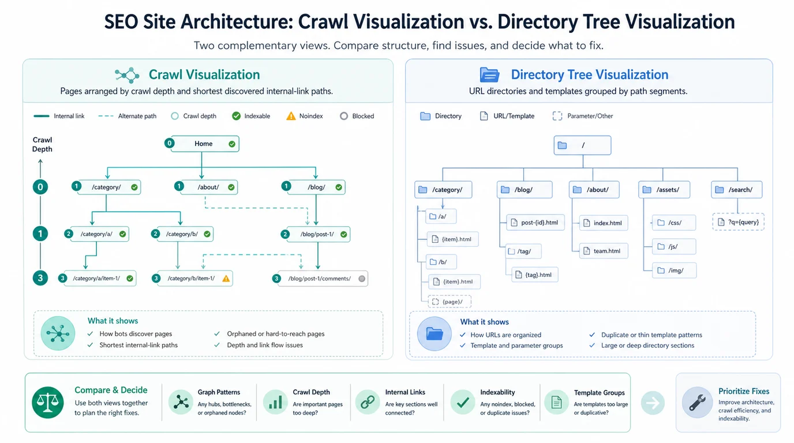
Task: Click crawl depth level 1 marker
Action: [x=40, y=234]
